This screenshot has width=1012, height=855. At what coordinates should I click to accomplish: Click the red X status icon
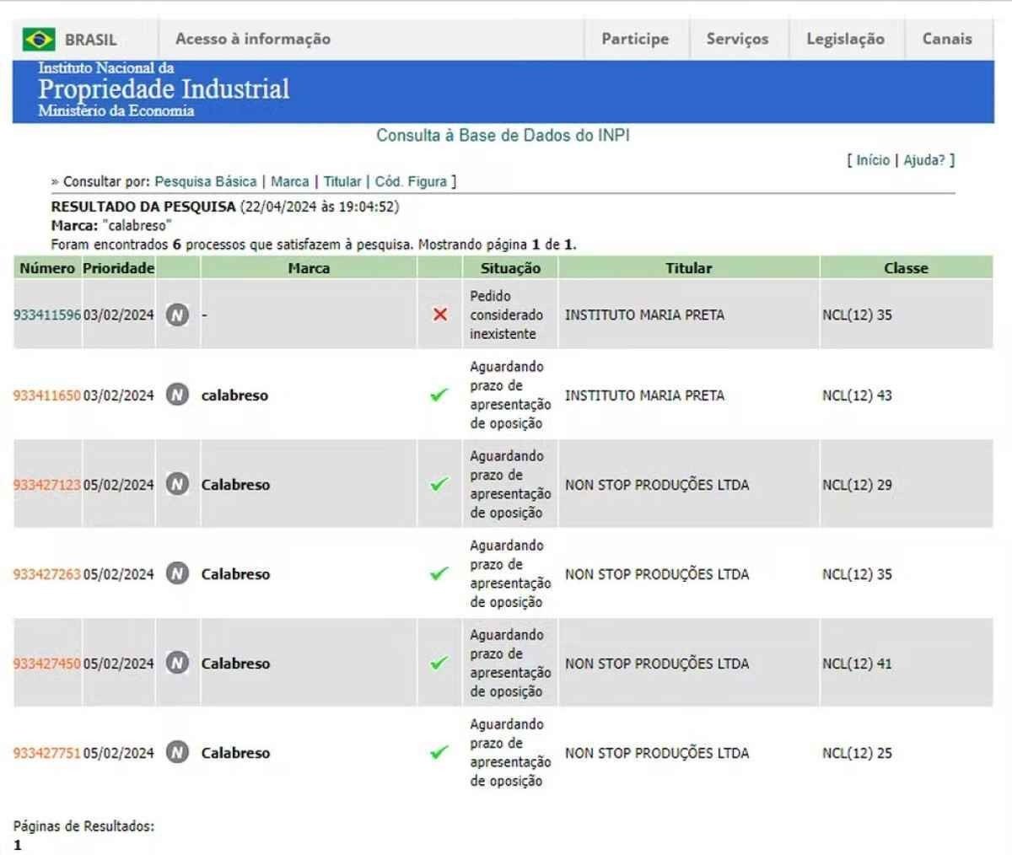(439, 315)
